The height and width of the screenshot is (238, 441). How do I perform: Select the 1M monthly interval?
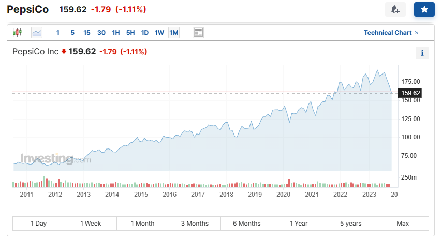174,33
